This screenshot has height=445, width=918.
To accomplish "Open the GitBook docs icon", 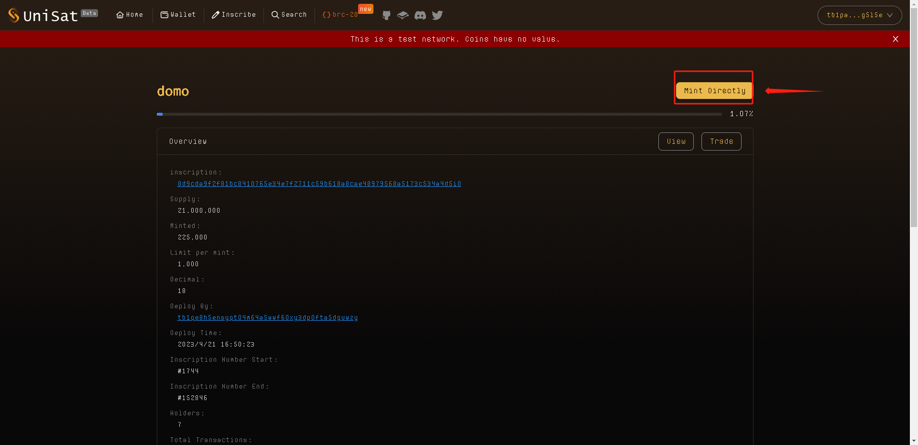I will 403,15.
